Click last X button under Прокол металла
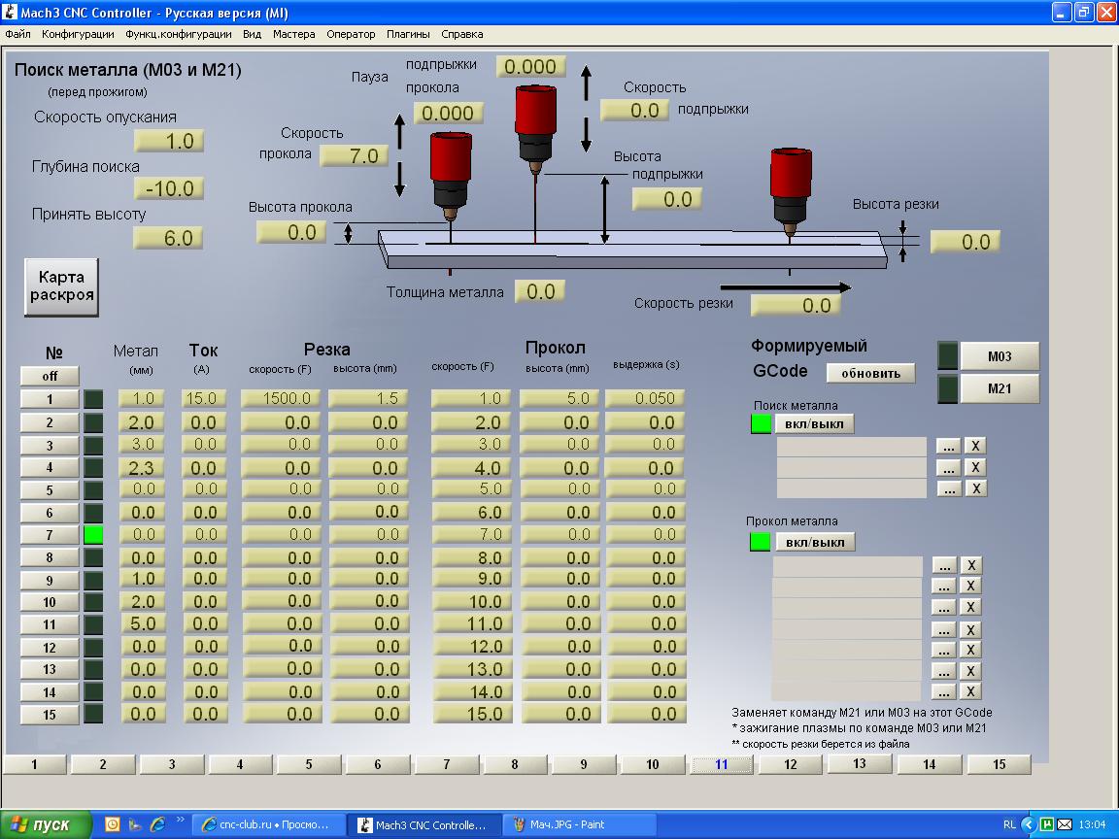Viewport: 1119px width, 839px height. 970,691
